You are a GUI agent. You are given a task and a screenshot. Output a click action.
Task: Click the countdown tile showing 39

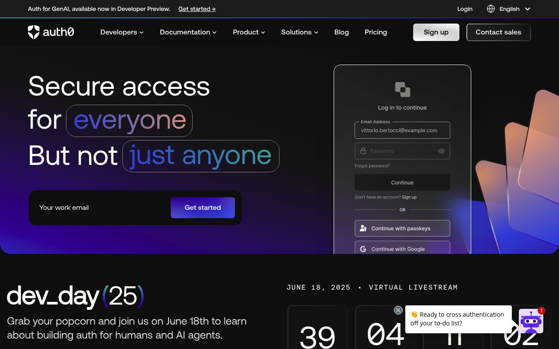tap(317, 327)
